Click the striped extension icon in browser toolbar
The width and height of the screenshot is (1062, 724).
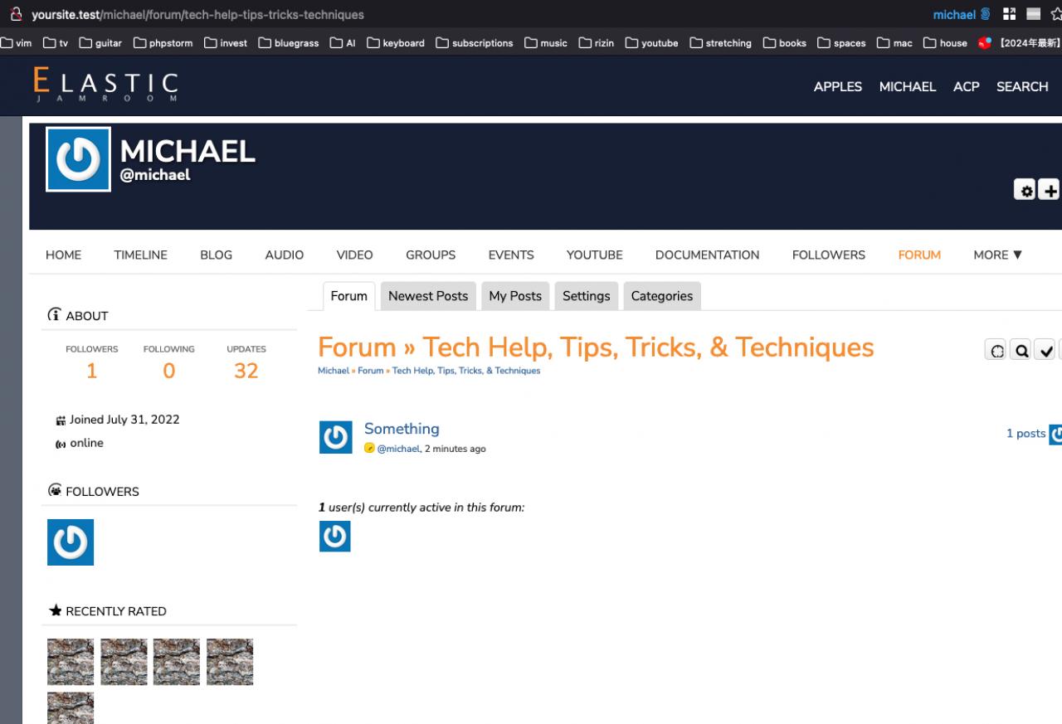point(1034,14)
